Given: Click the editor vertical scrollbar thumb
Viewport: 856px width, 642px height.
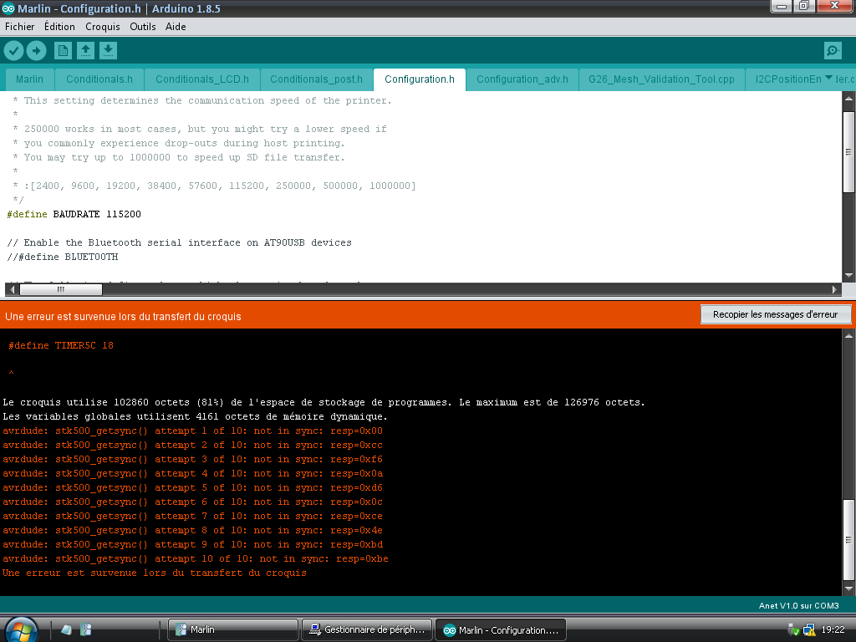Looking at the screenshot, I should click(x=848, y=152).
